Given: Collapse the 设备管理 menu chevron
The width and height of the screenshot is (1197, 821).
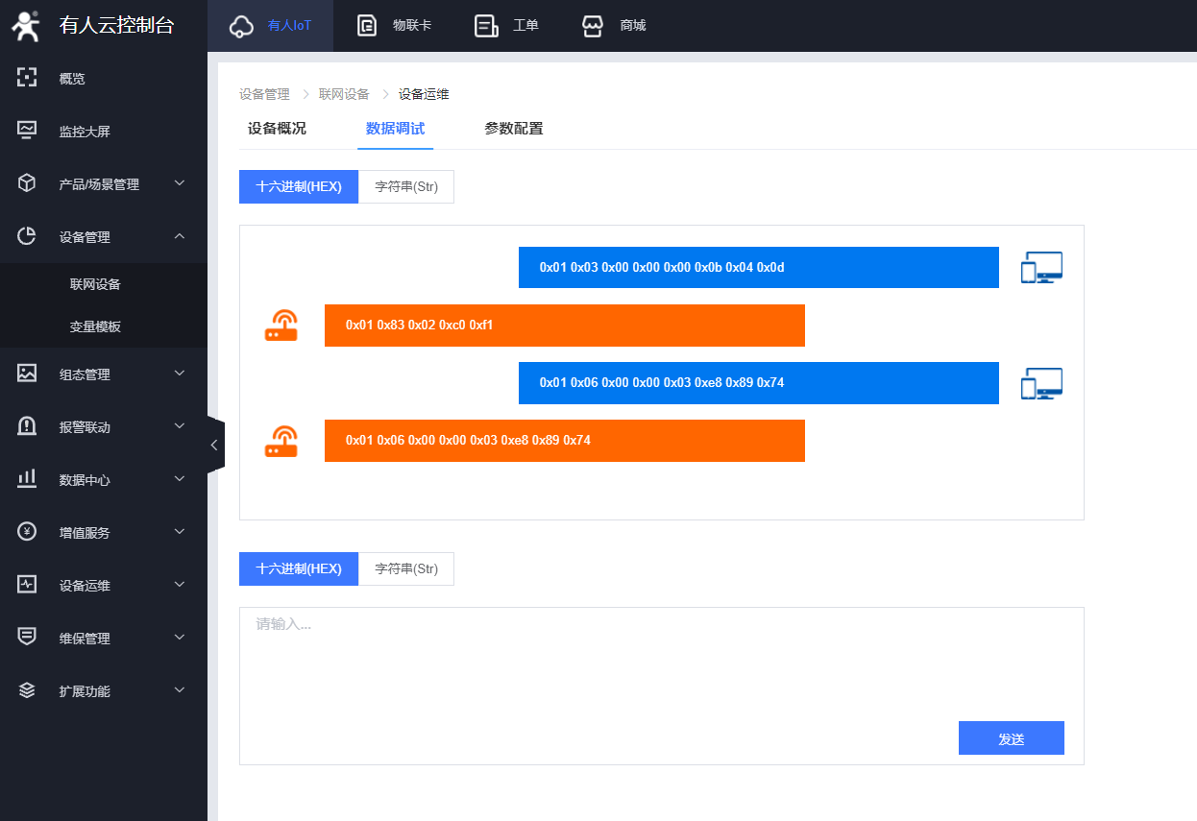Looking at the screenshot, I should pyautogui.click(x=180, y=236).
